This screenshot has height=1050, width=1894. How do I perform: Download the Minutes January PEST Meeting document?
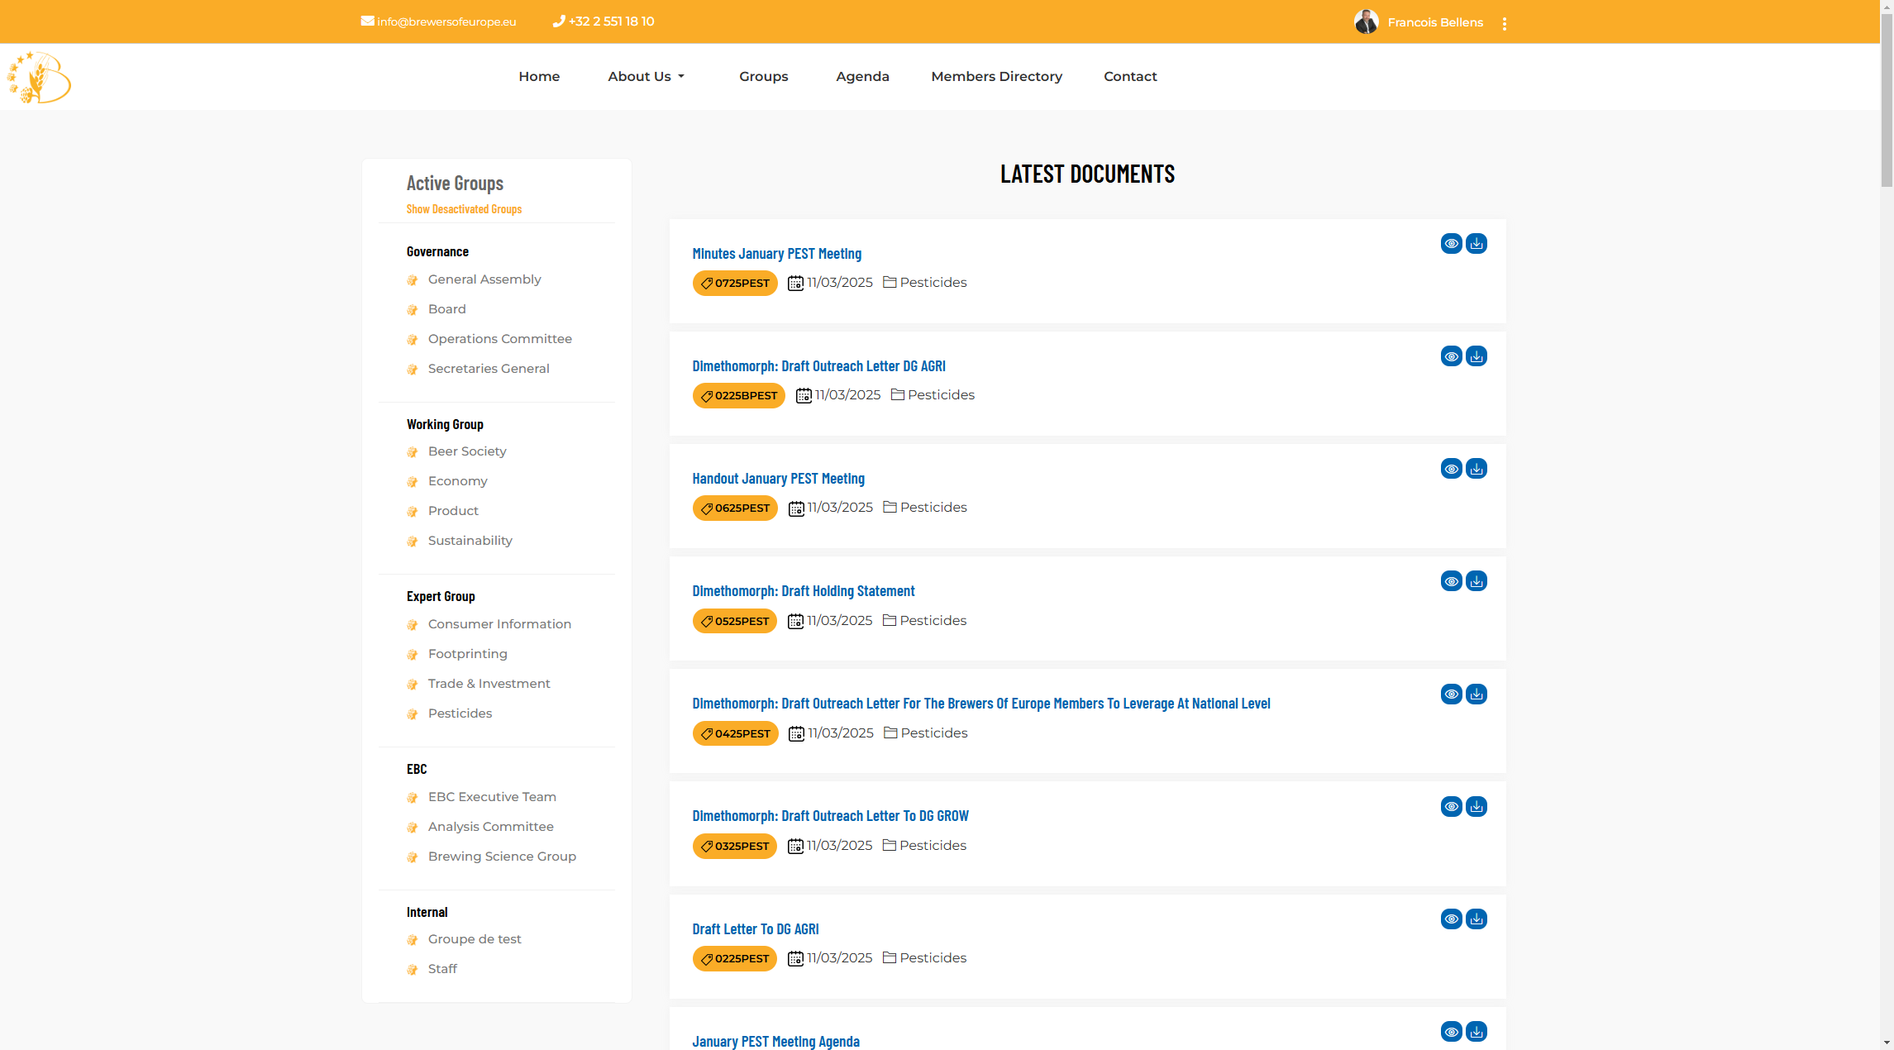pyautogui.click(x=1477, y=243)
